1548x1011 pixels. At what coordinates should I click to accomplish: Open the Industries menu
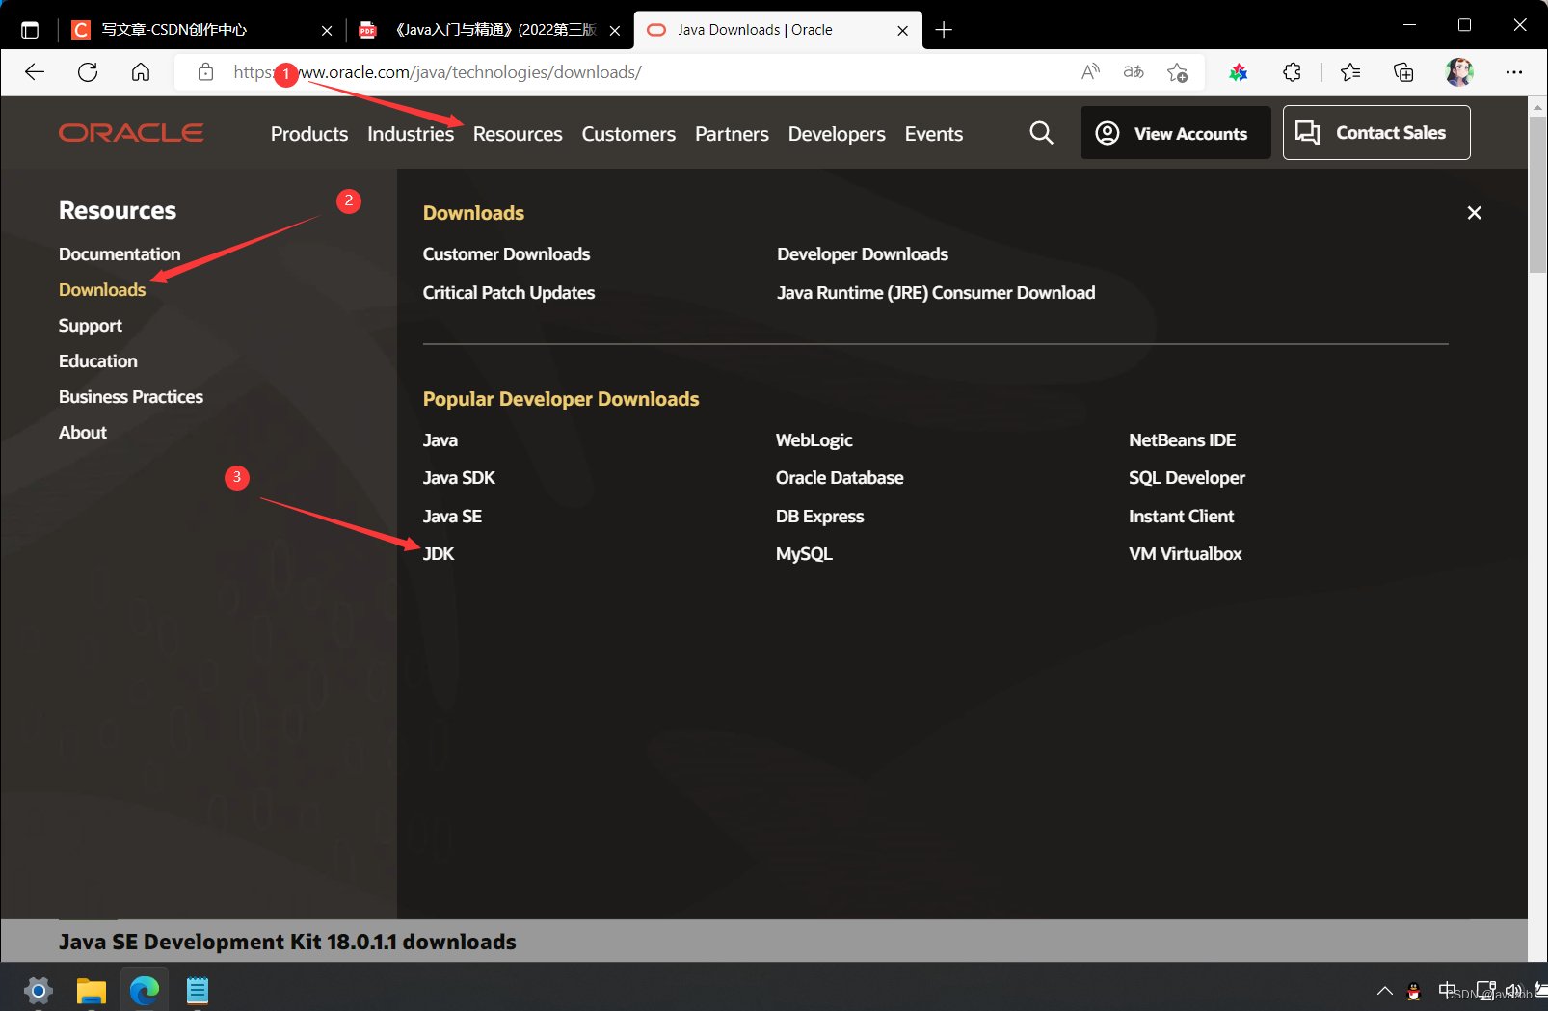[411, 134]
